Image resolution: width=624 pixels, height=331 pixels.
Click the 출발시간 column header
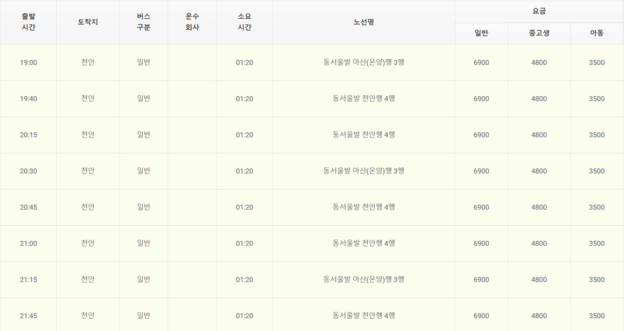click(x=28, y=22)
